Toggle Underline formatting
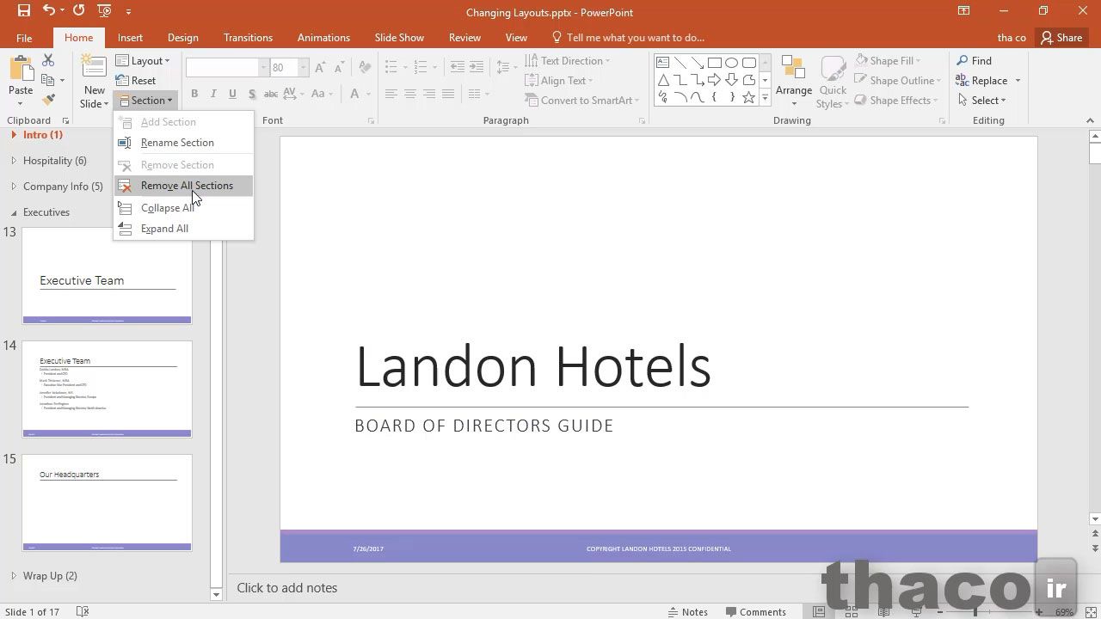This screenshot has height=619, width=1101. point(232,94)
